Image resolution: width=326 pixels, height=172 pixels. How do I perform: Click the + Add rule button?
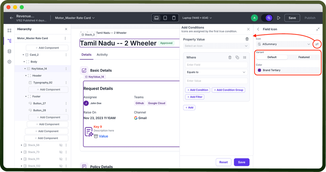point(189,108)
